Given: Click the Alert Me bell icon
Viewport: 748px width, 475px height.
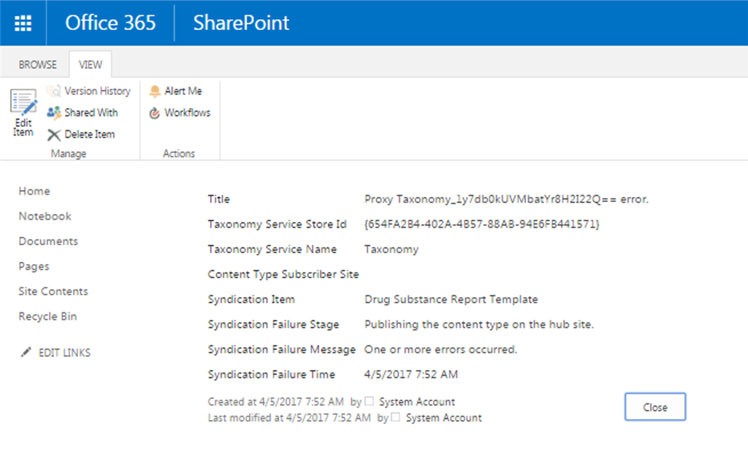Looking at the screenshot, I should click(x=155, y=91).
